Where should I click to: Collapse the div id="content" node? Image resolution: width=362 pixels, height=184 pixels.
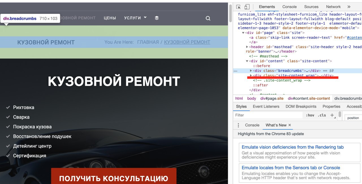pyautogui.click(x=247, y=61)
